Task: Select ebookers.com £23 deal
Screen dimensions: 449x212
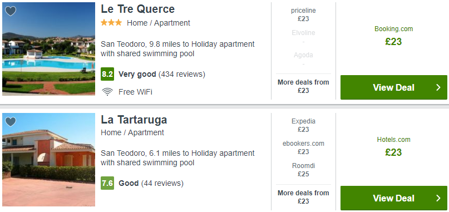Action: tap(303, 147)
